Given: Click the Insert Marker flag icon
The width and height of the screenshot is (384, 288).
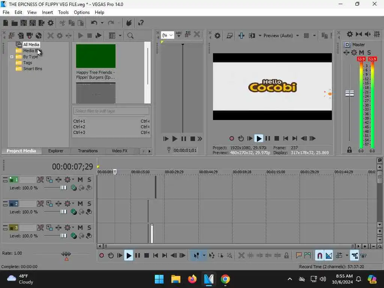Looking at the screenshot, I should pos(298,256).
